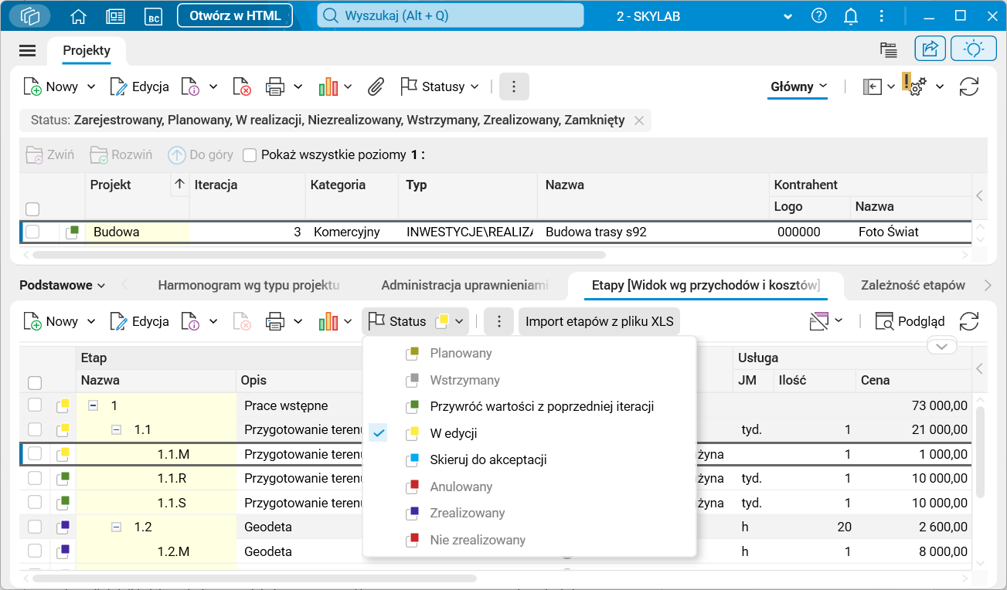Click the yellow status square beside 1.1.M

(x=65, y=454)
